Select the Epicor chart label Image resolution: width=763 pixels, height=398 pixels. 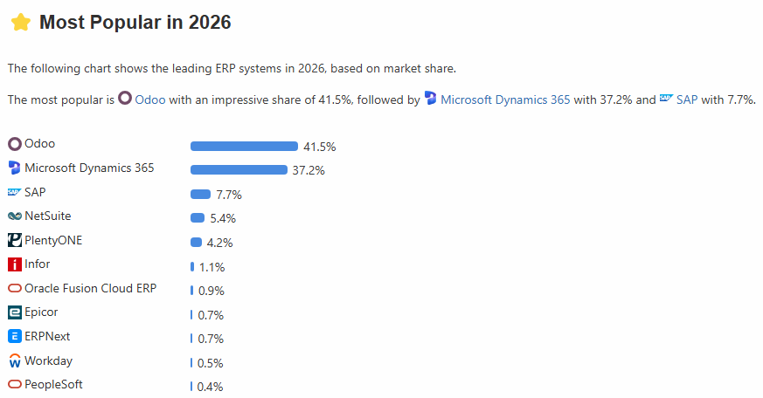point(41,312)
